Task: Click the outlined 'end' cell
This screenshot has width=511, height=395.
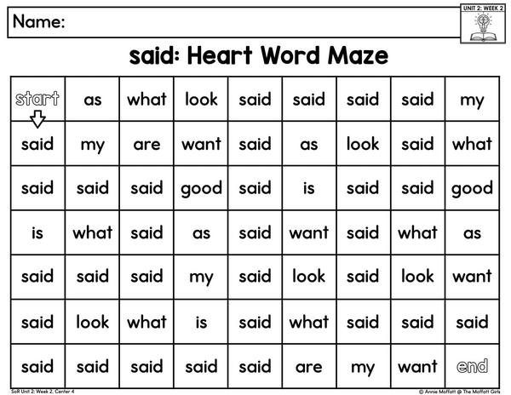Action: (472, 366)
